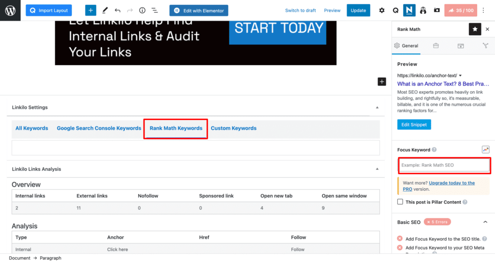Collapse the Basic SEO section chevron
Image resolution: width=495 pixels, height=262 pixels.
click(x=485, y=222)
